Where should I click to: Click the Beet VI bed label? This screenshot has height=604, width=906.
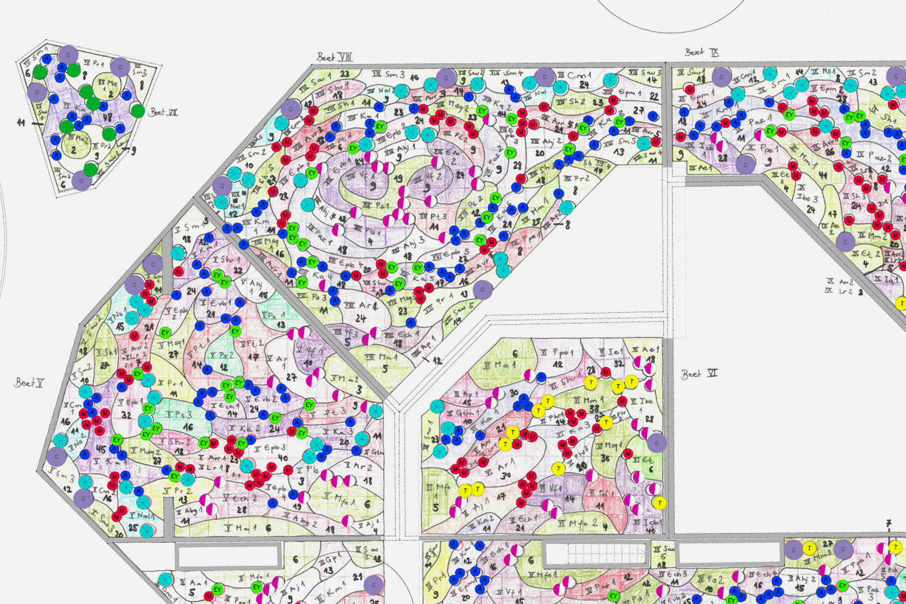pyautogui.click(x=699, y=374)
